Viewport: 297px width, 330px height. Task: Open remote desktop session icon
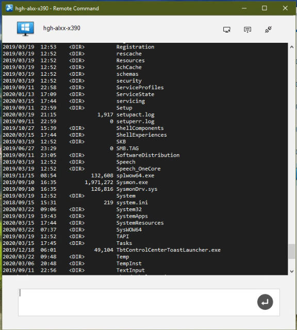click(227, 29)
